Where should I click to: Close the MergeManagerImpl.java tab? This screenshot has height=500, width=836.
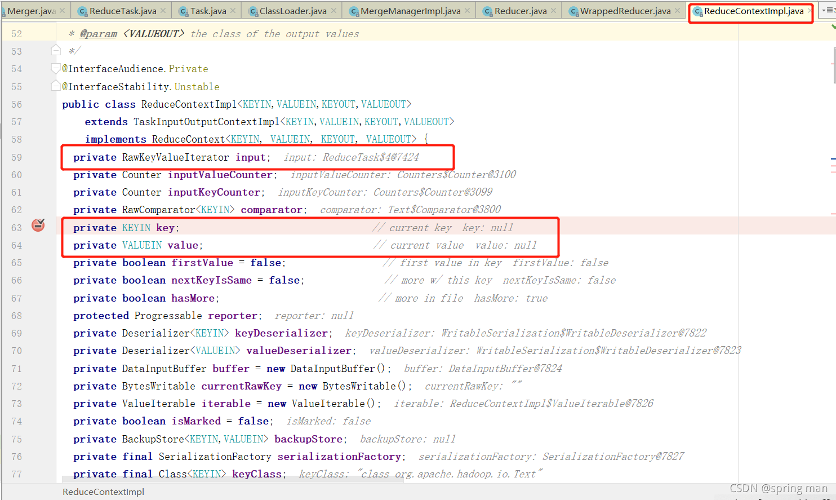tap(468, 11)
